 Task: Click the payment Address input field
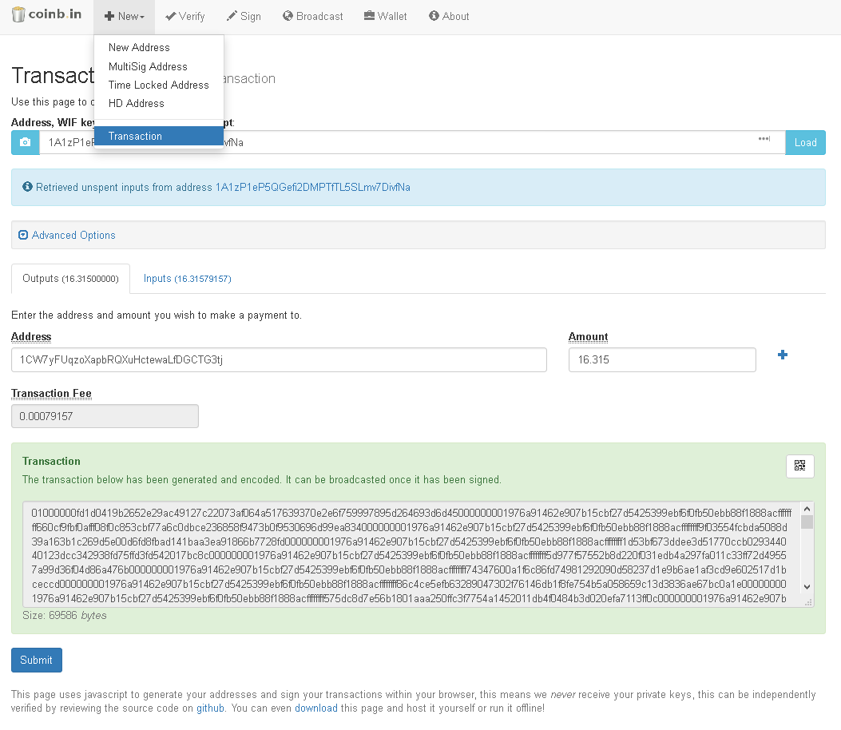click(x=279, y=360)
